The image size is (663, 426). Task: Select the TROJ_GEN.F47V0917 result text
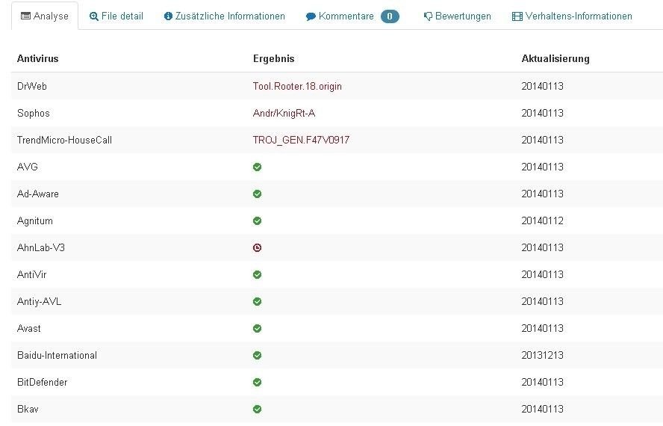(301, 141)
